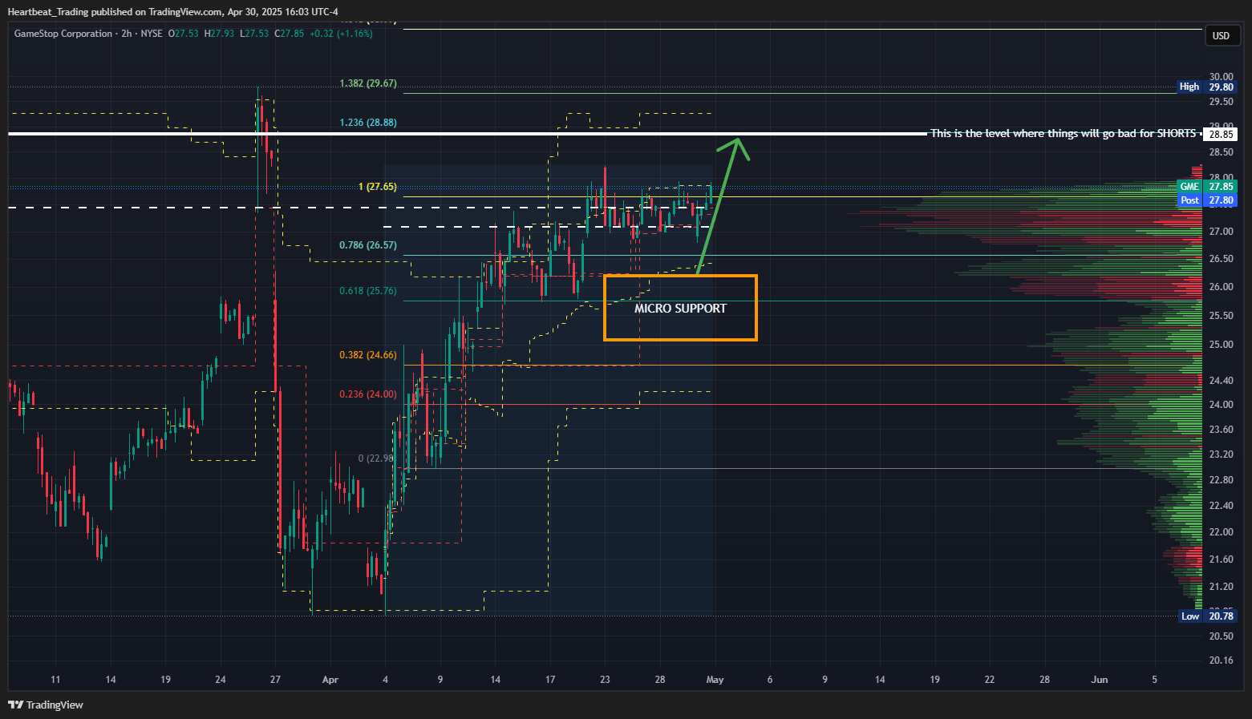Click the 21.20 price axis label
The width and height of the screenshot is (1252, 719).
click(x=1222, y=587)
